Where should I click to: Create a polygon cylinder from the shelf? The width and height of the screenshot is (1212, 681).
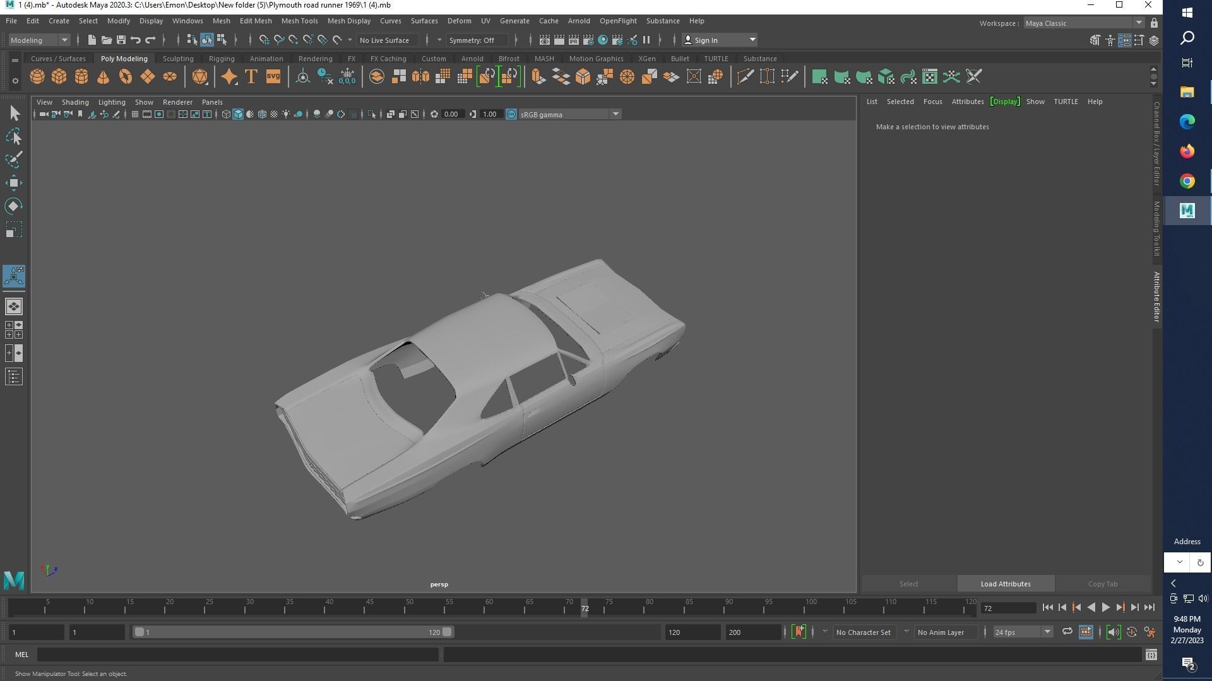[x=81, y=77]
